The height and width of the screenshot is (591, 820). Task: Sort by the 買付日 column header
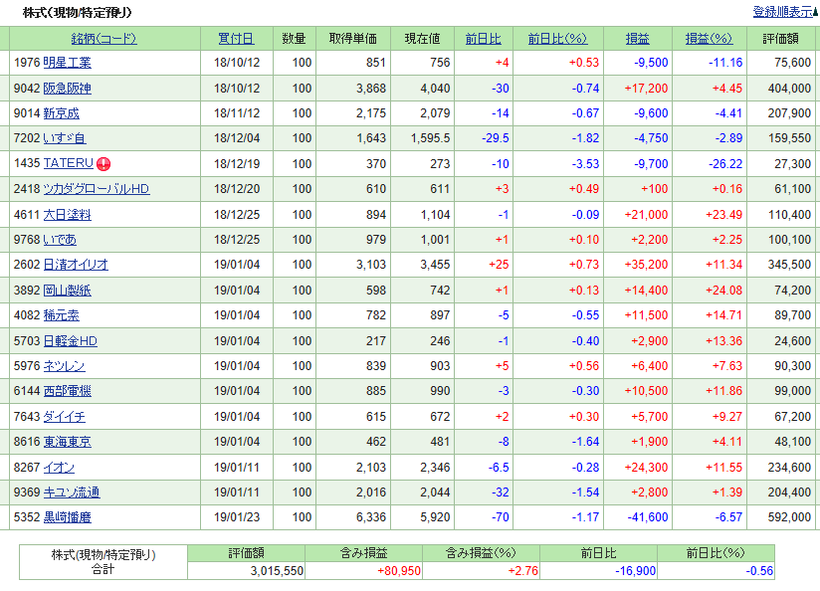click(x=236, y=39)
